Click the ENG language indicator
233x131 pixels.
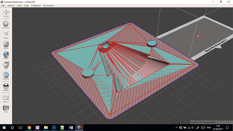click(209, 128)
